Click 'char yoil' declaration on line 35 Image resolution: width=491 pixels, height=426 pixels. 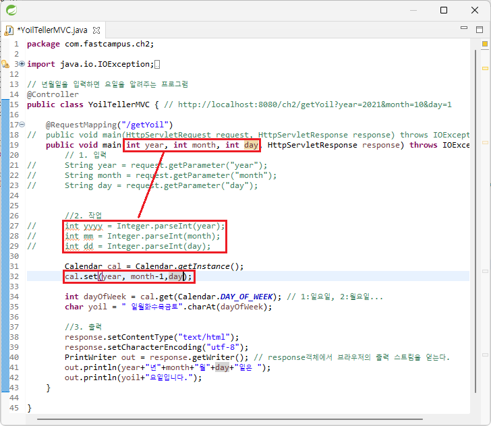click(86, 307)
